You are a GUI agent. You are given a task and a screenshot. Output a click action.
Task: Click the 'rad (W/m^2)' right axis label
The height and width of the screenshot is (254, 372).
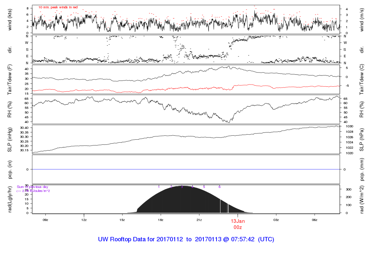pos(362,199)
